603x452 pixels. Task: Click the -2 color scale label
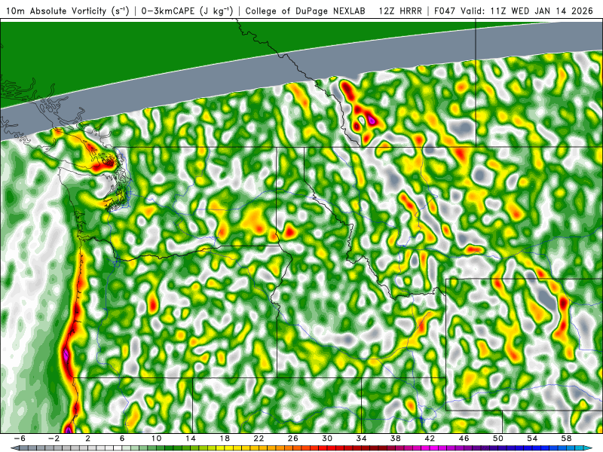pyautogui.click(x=54, y=438)
